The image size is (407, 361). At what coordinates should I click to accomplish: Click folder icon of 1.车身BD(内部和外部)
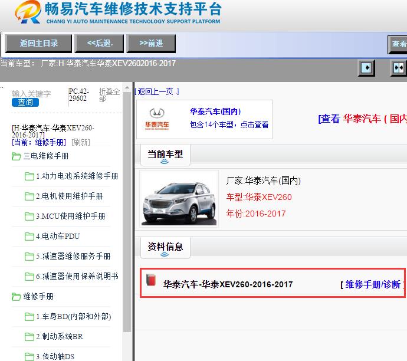pyautogui.click(x=29, y=317)
